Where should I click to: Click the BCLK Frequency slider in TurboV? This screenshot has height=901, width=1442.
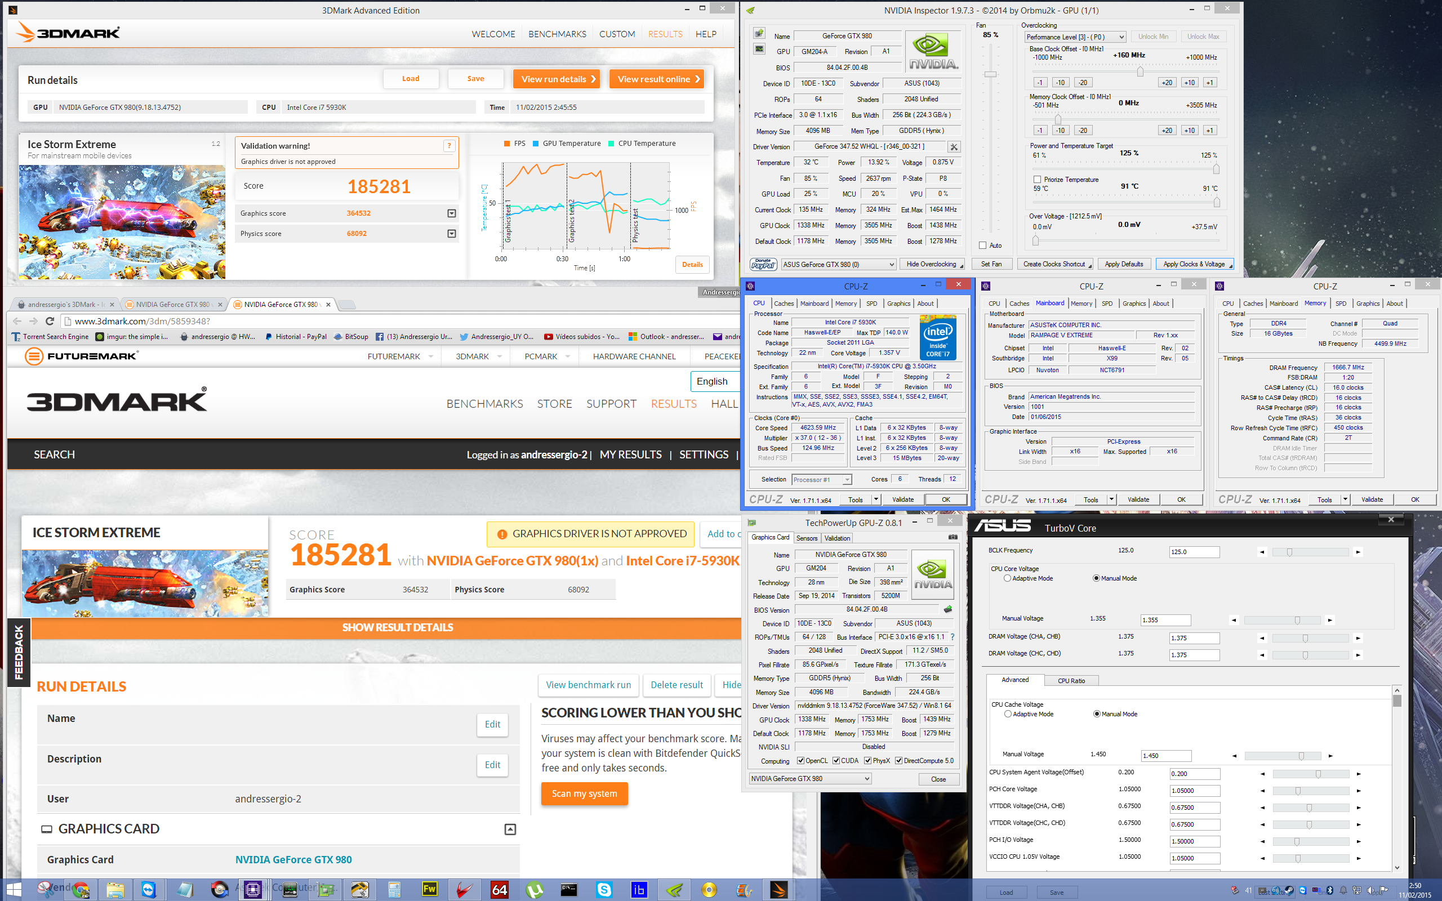coord(1310,552)
